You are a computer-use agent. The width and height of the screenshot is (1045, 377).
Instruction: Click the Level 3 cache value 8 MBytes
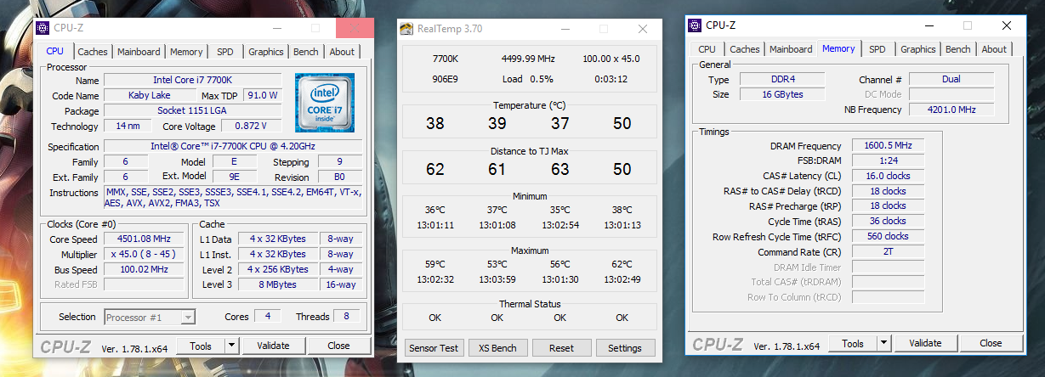pyautogui.click(x=277, y=284)
